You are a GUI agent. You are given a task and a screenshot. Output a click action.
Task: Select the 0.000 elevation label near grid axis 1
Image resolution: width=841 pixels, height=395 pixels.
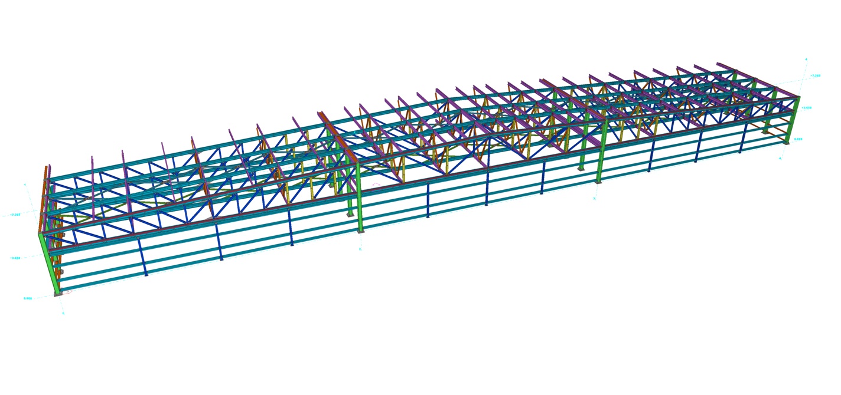click(28, 298)
